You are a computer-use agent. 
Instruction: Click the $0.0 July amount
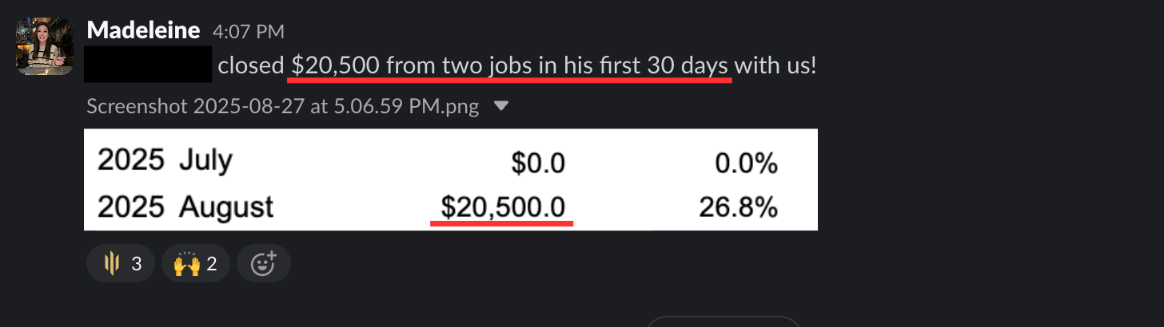tap(538, 164)
